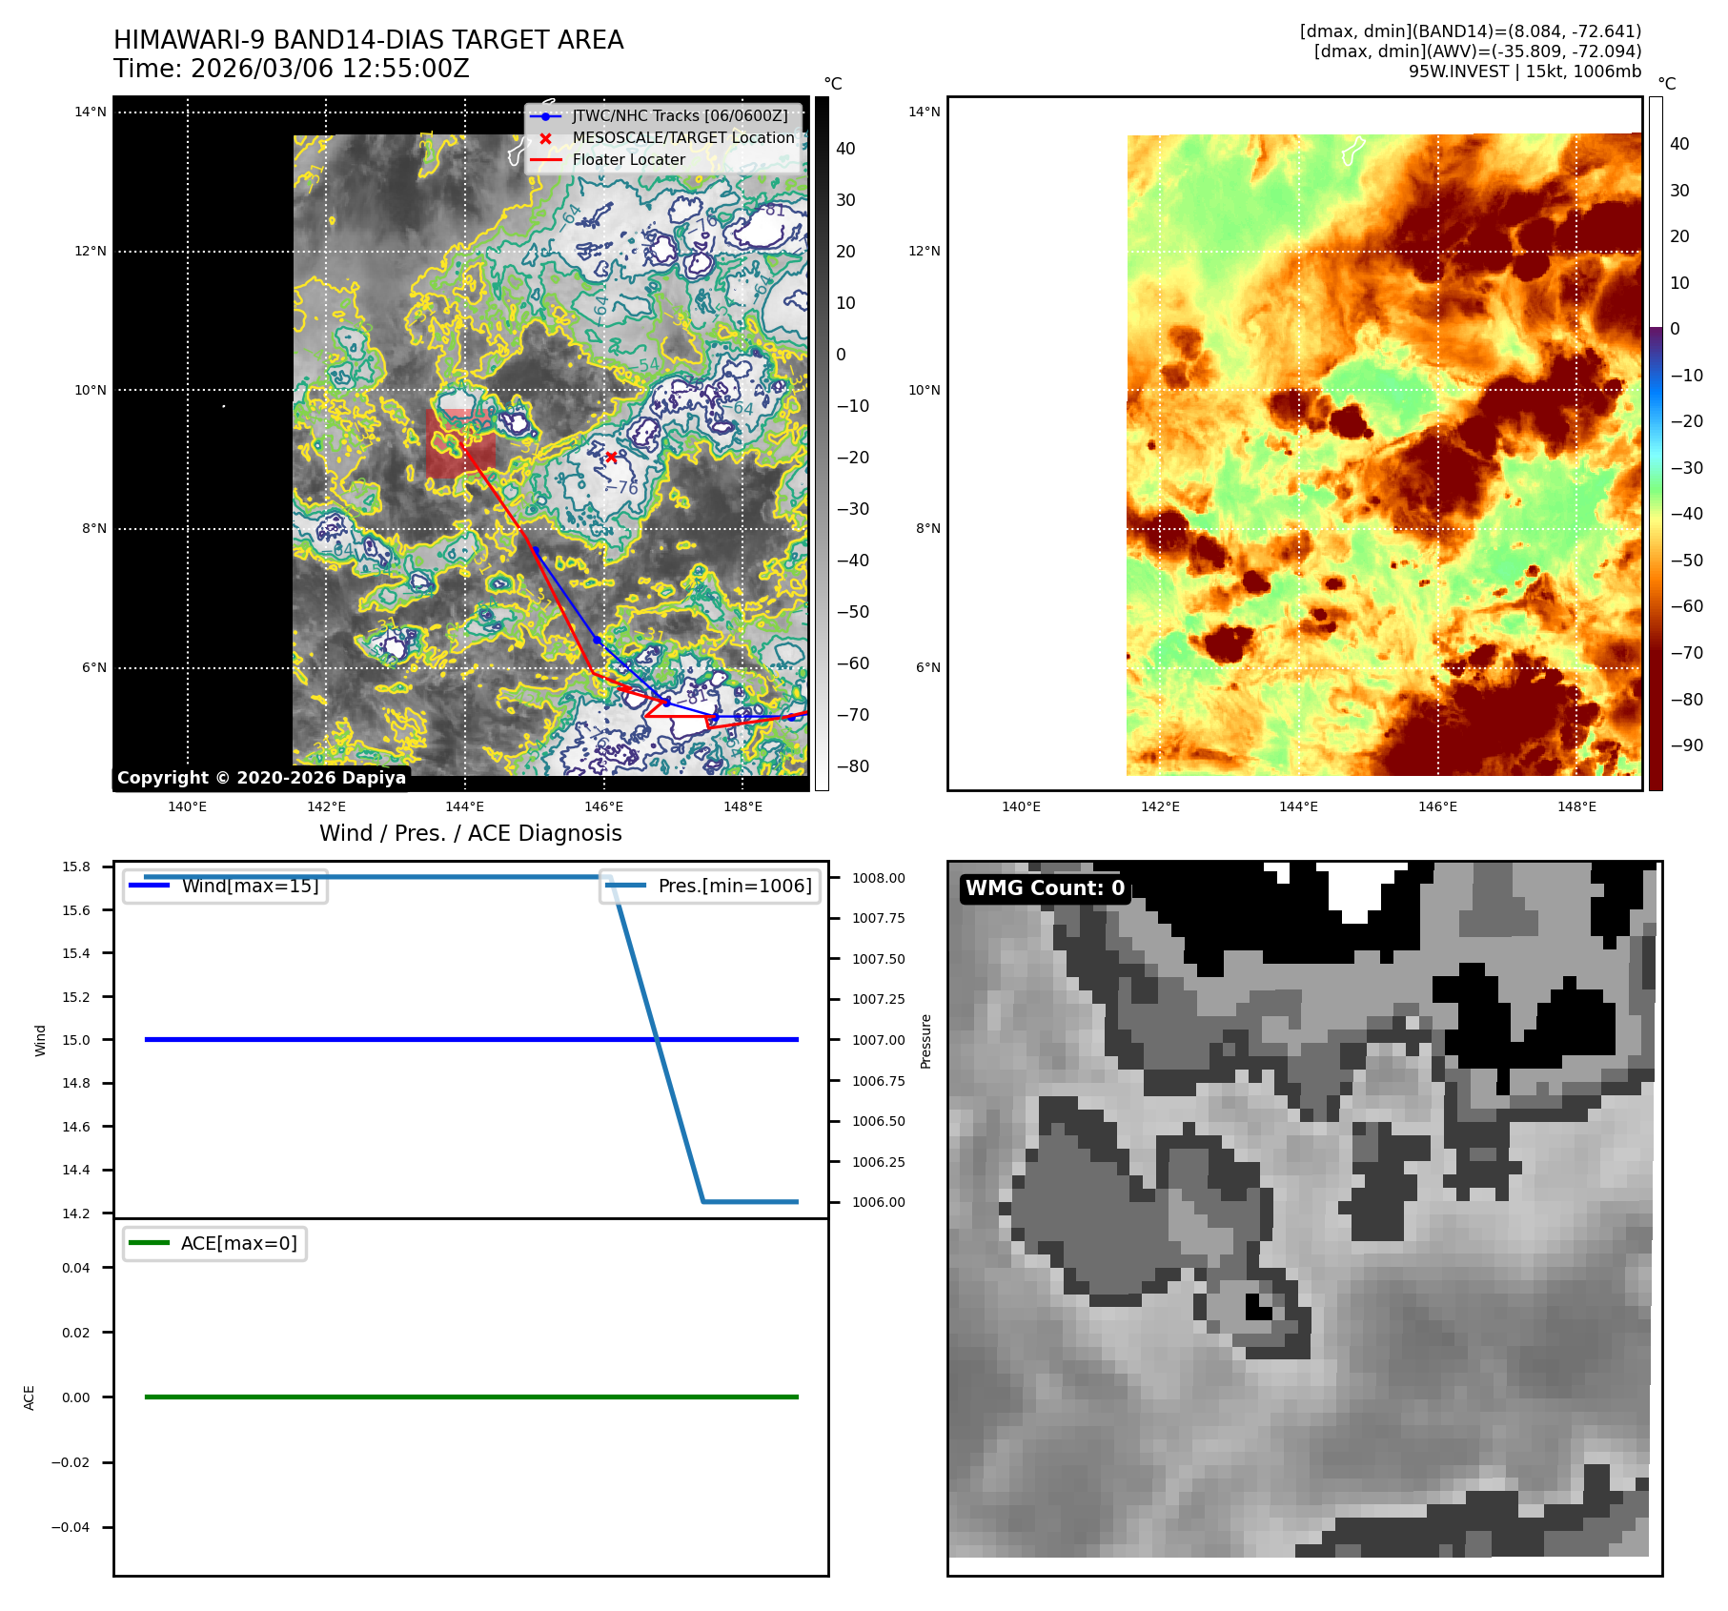Click the Wind / Pres. / ACE Diagnosis heading
The width and height of the screenshot is (1728, 1611).
(x=470, y=833)
